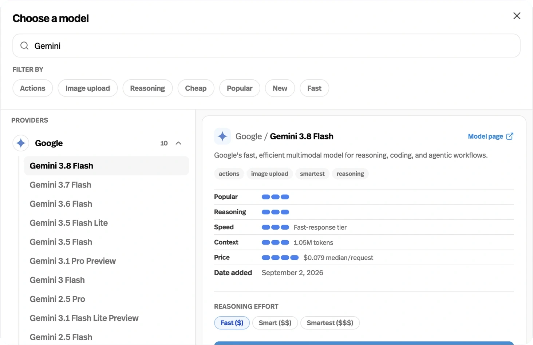Image resolution: width=533 pixels, height=345 pixels.
Task: Select Gemini 3.1 Flash Lite Preview model
Action: point(106,318)
